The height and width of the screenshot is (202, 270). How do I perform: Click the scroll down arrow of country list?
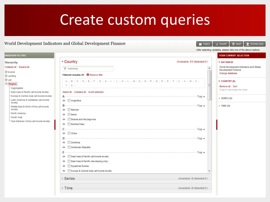coord(209,171)
